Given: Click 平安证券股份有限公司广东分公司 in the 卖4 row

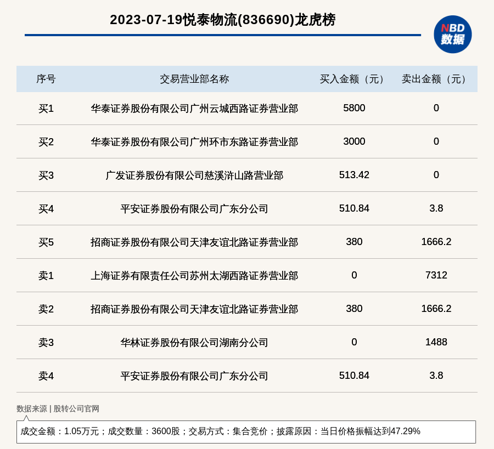Looking at the screenshot, I should [194, 376].
